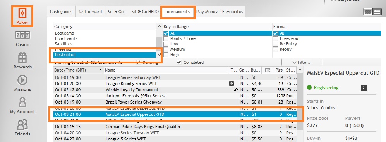
Task: Open the Sit & Go HERO tab
Action: pos(145,12)
